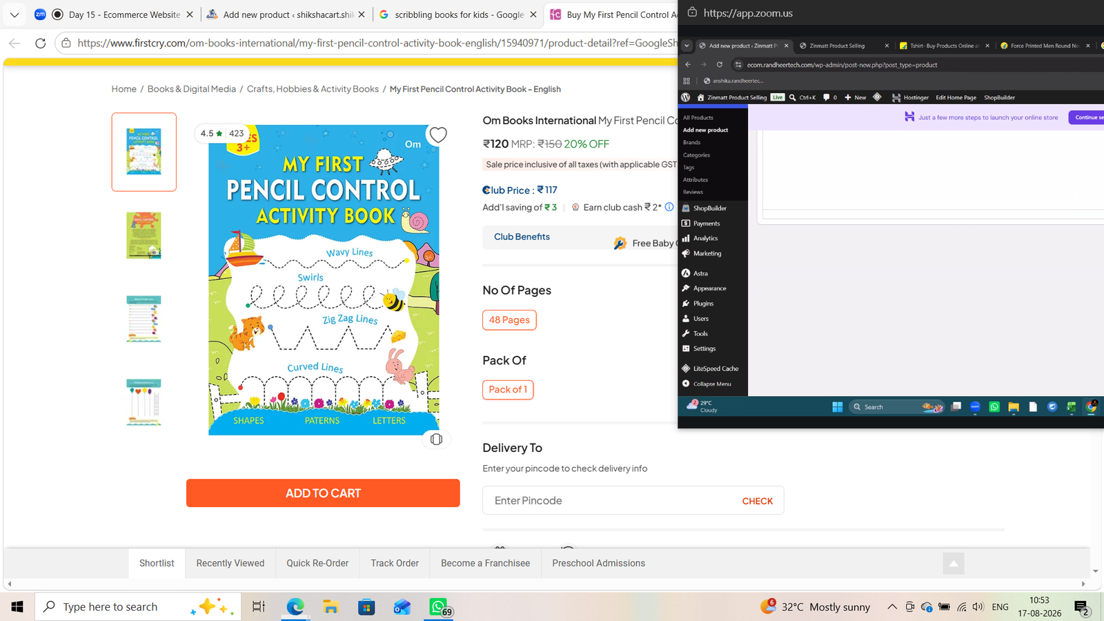Viewport: 1104px width, 621px height.
Task: Close the scribbling books for kids tab
Action: coord(533,14)
